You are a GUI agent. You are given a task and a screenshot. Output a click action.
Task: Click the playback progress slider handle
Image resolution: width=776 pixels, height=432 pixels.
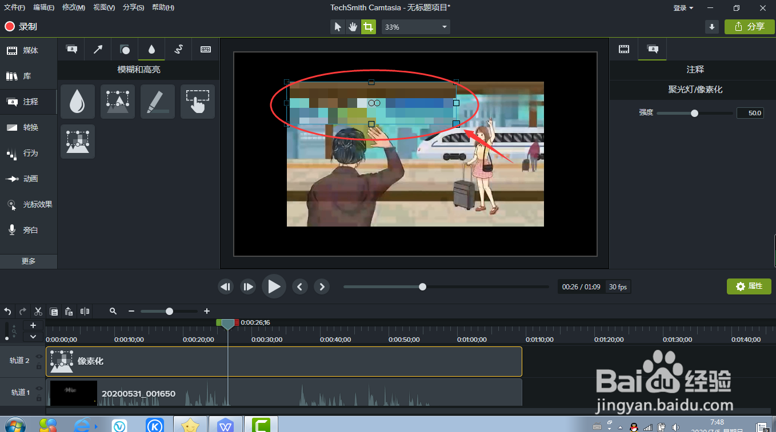click(x=422, y=286)
